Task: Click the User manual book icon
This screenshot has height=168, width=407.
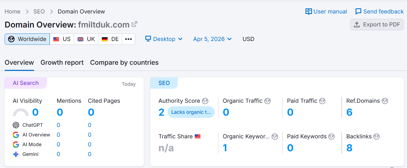Action: [x=308, y=12]
